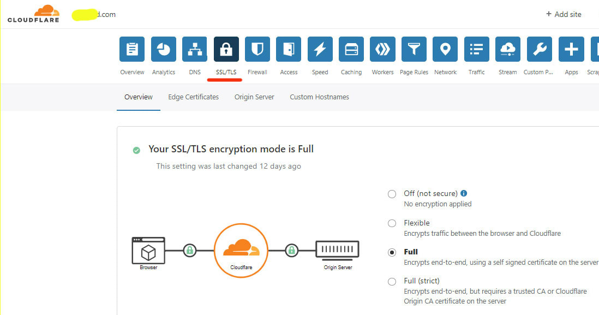Open the Origin Server tab

tap(254, 97)
